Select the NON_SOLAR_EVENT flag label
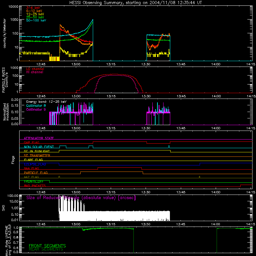256x256 pixels. (39, 147)
